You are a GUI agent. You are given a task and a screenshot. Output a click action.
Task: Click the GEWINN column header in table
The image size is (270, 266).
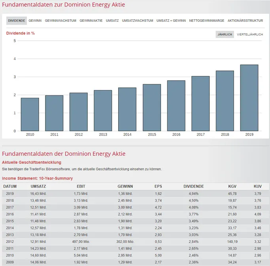[x=125, y=186]
